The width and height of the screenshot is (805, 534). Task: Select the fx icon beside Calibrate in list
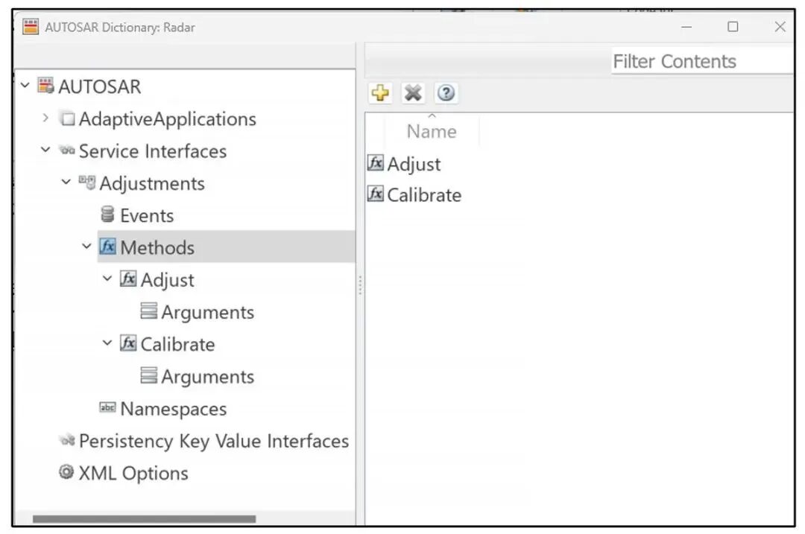[375, 194]
